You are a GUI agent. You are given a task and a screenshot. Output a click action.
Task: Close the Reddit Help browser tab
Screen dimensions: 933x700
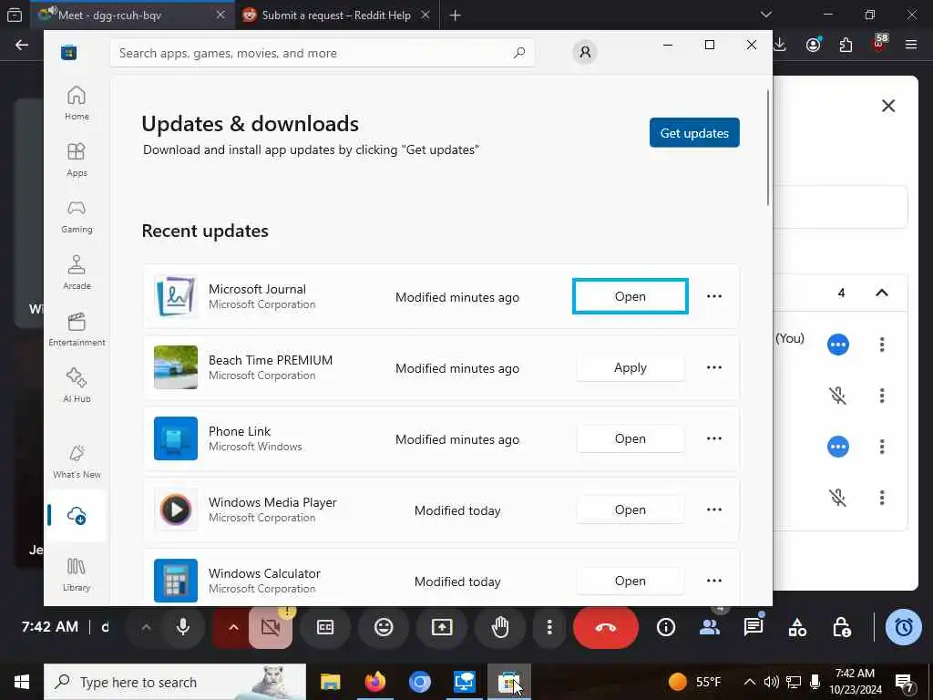click(425, 15)
